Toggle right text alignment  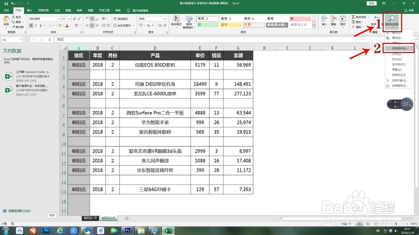click(97, 26)
